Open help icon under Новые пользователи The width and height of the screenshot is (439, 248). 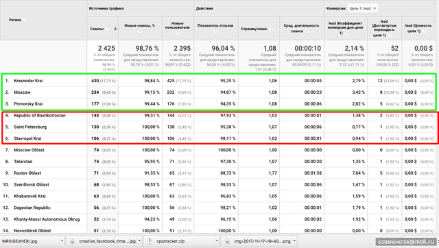pyautogui.click(x=177, y=33)
